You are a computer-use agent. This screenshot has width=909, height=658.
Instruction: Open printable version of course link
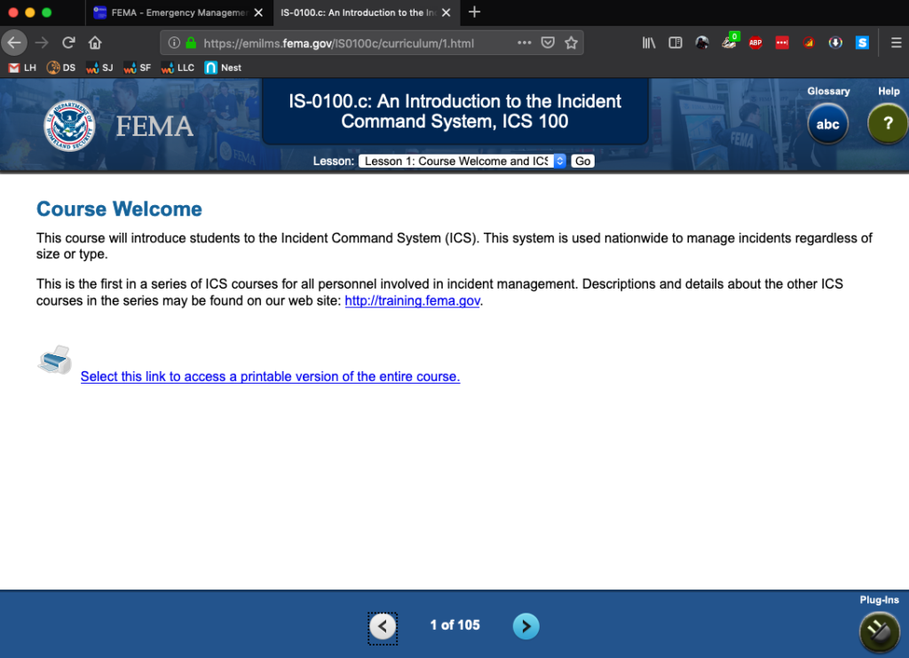(270, 377)
